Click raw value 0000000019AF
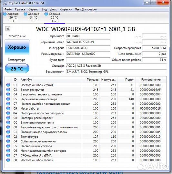 click(x=150, y=90)
